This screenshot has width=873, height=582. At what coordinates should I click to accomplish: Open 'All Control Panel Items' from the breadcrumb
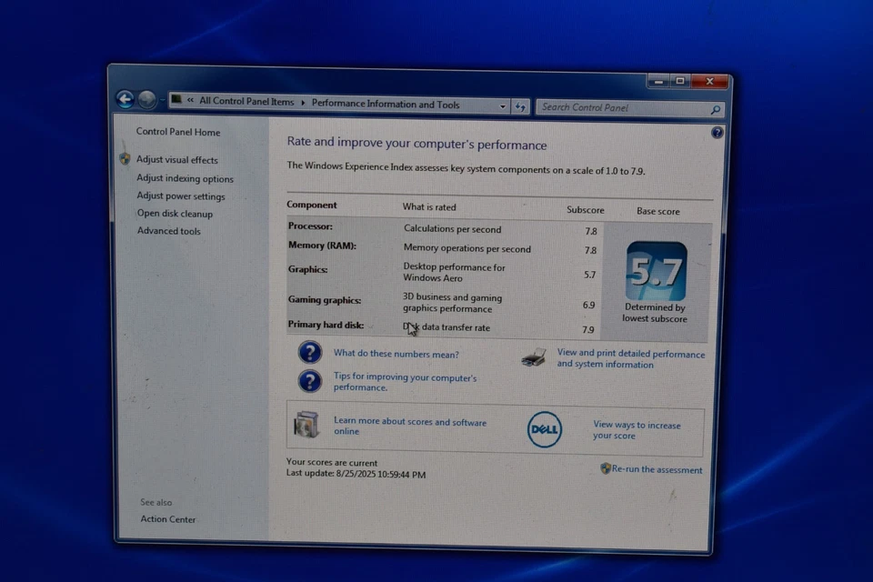(x=246, y=102)
